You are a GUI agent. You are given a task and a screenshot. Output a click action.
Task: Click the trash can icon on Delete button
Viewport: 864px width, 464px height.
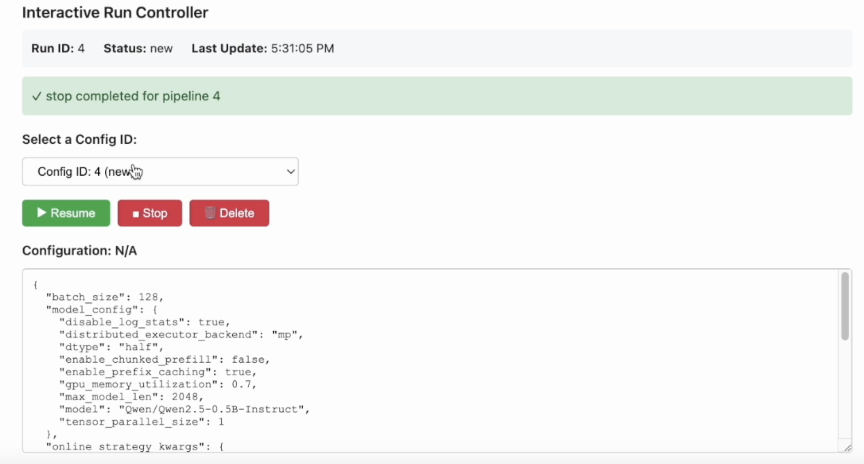210,213
